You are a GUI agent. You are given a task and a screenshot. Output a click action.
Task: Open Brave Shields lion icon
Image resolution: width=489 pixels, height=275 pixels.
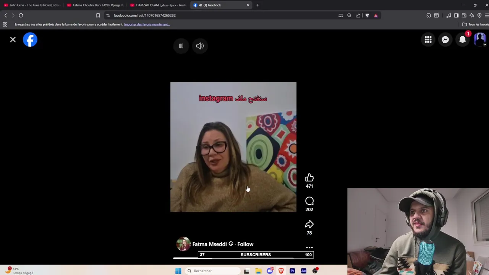point(367,15)
